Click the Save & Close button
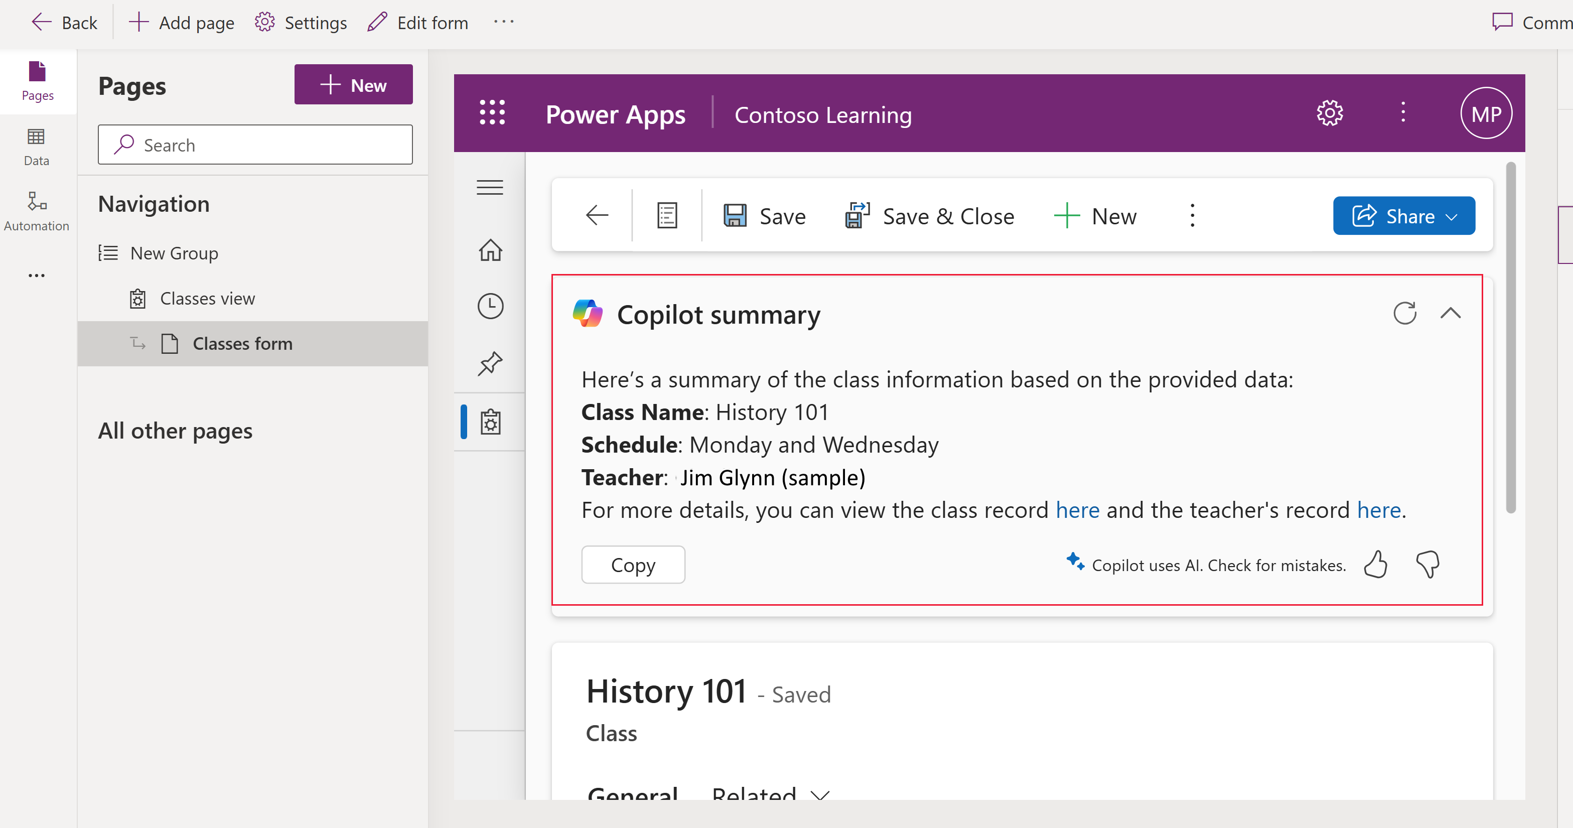 point(929,215)
